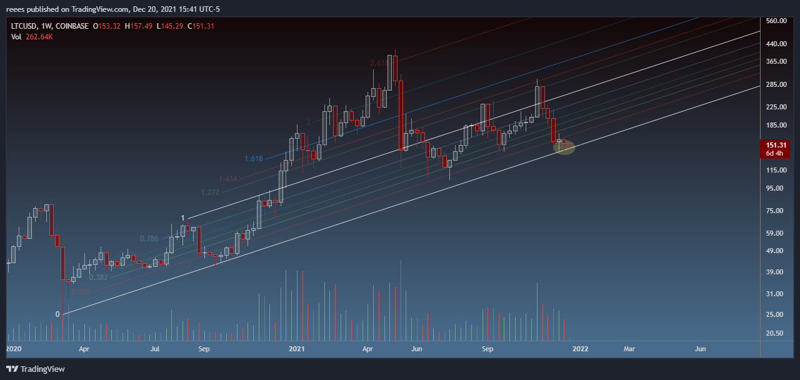Select the 31.00 price axis label

pyautogui.click(x=774, y=294)
